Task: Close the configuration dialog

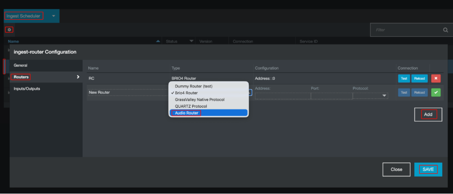Action: (x=396, y=169)
